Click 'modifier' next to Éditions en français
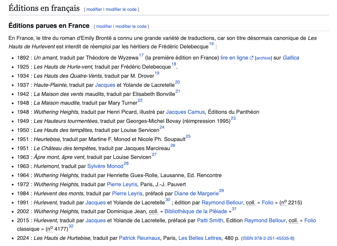337x246 pixels. click(94, 9)
